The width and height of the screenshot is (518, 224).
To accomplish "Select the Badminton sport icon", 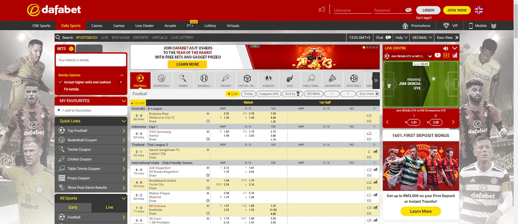I will point(332,80).
